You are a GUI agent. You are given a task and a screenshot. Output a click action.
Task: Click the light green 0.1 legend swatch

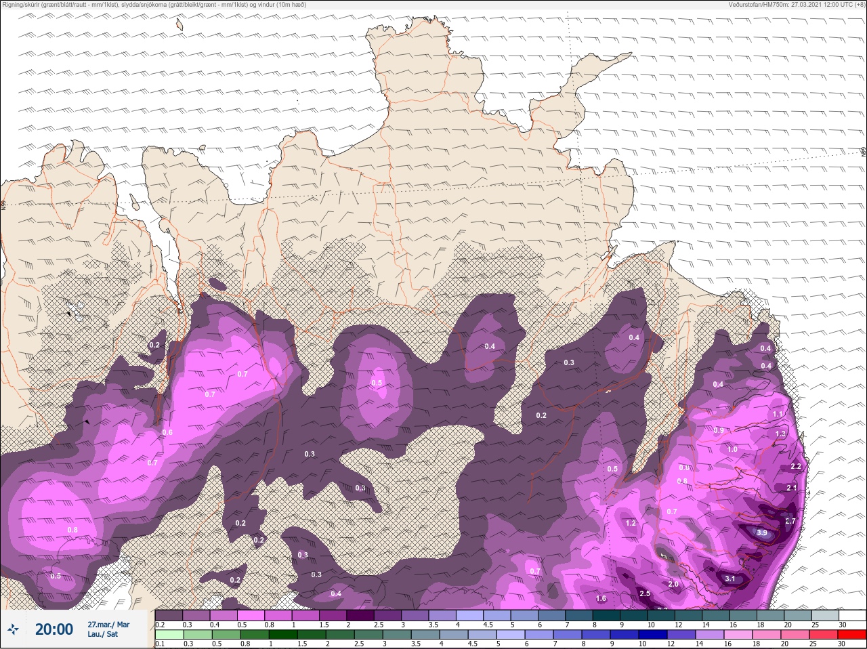(169, 635)
